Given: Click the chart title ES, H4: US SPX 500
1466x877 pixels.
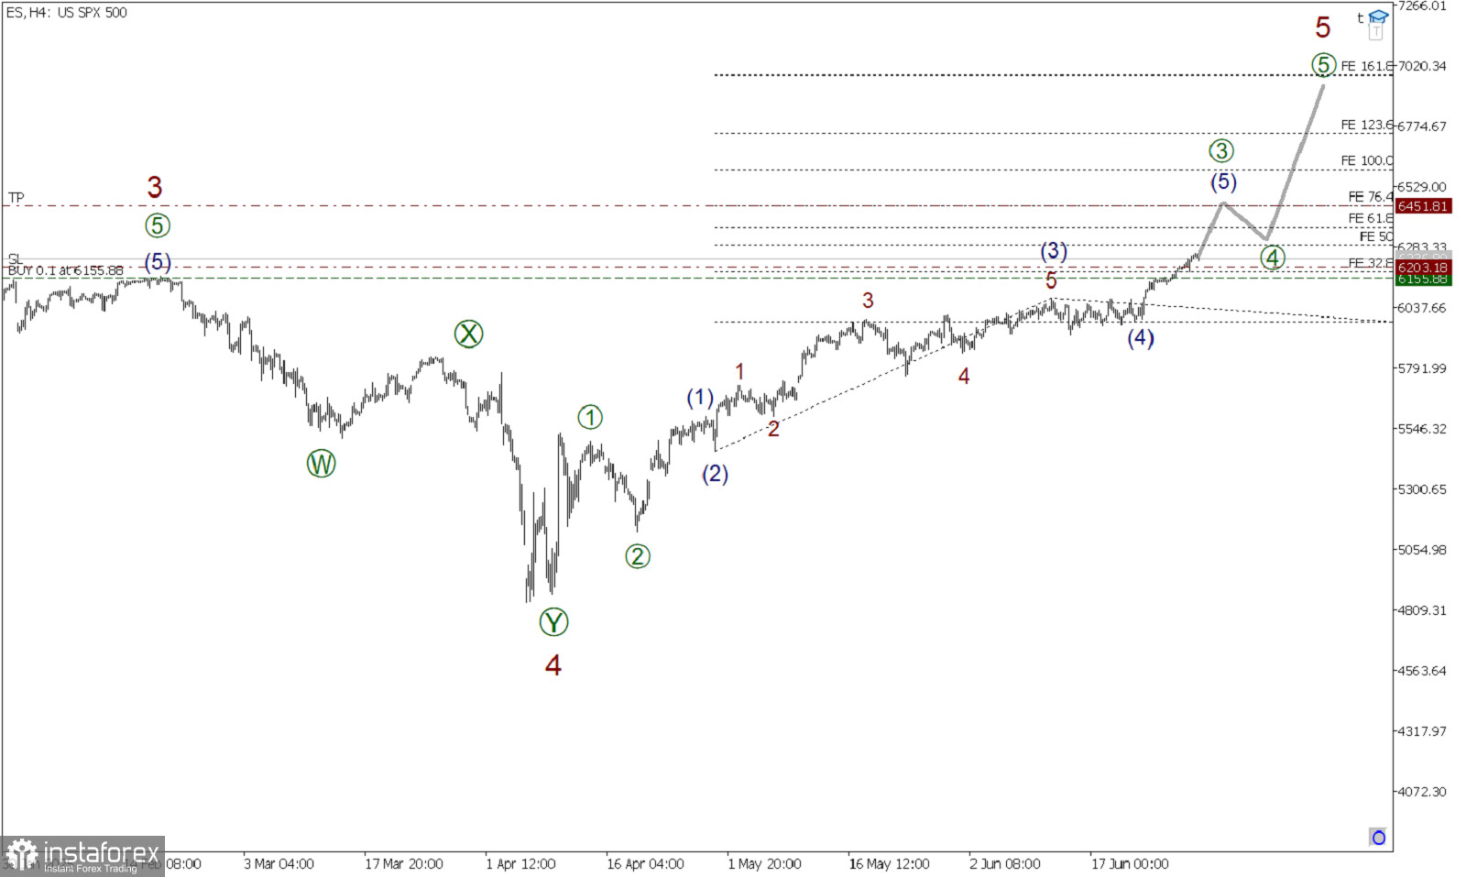Looking at the screenshot, I should coord(67,13).
